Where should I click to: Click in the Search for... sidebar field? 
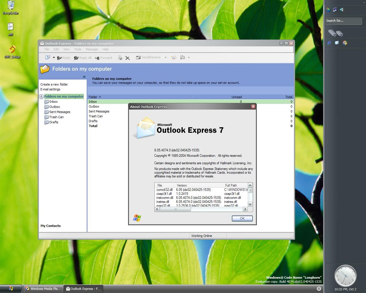click(343, 21)
